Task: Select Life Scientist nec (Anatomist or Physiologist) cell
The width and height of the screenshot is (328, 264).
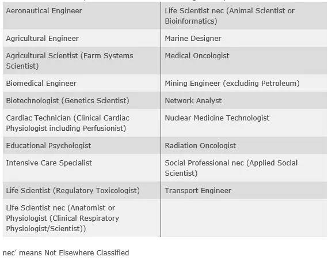Action: pyautogui.click(x=82, y=218)
